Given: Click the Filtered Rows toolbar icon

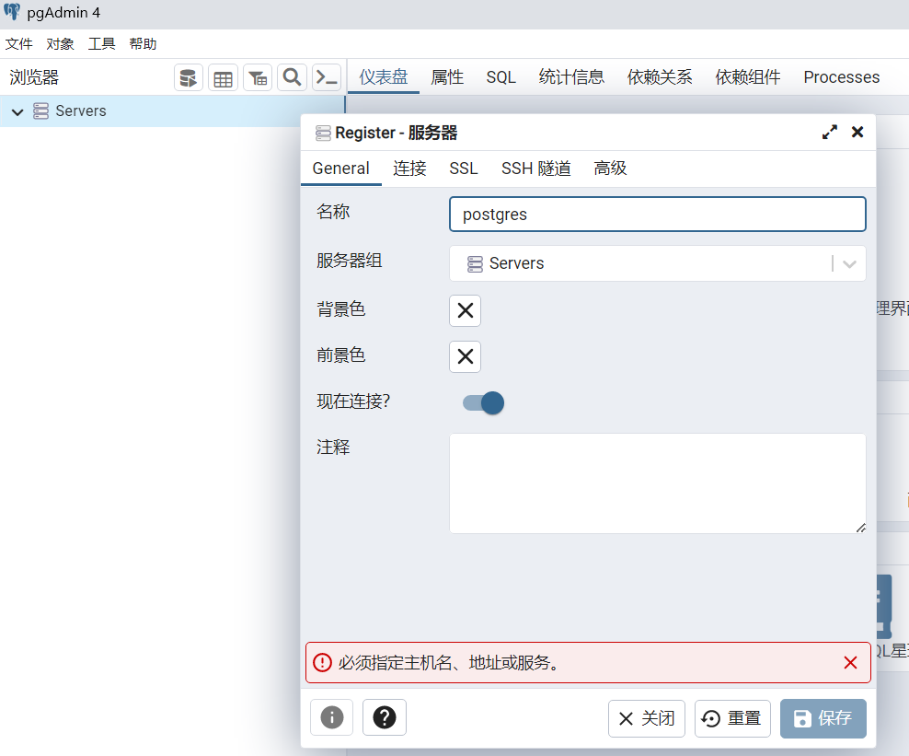Looking at the screenshot, I should pyautogui.click(x=258, y=77).
